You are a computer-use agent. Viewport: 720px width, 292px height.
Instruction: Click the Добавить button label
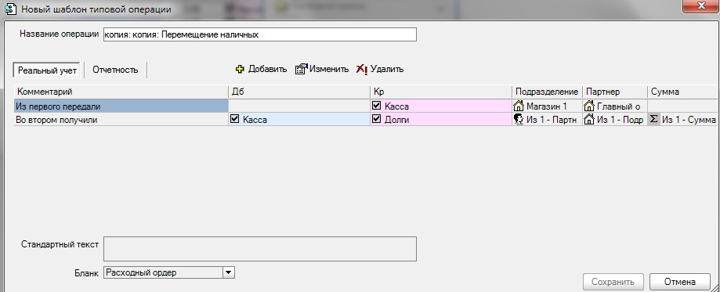268,70
